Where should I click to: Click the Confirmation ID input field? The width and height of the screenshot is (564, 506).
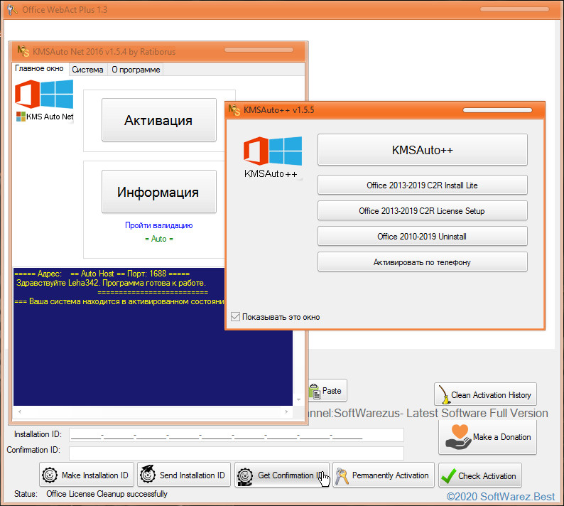click(236, 453)
